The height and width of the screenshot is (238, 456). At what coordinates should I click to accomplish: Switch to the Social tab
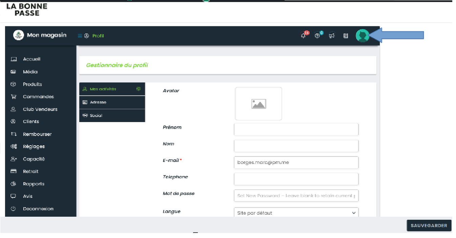pyautogui.click(x=112, y=115)
